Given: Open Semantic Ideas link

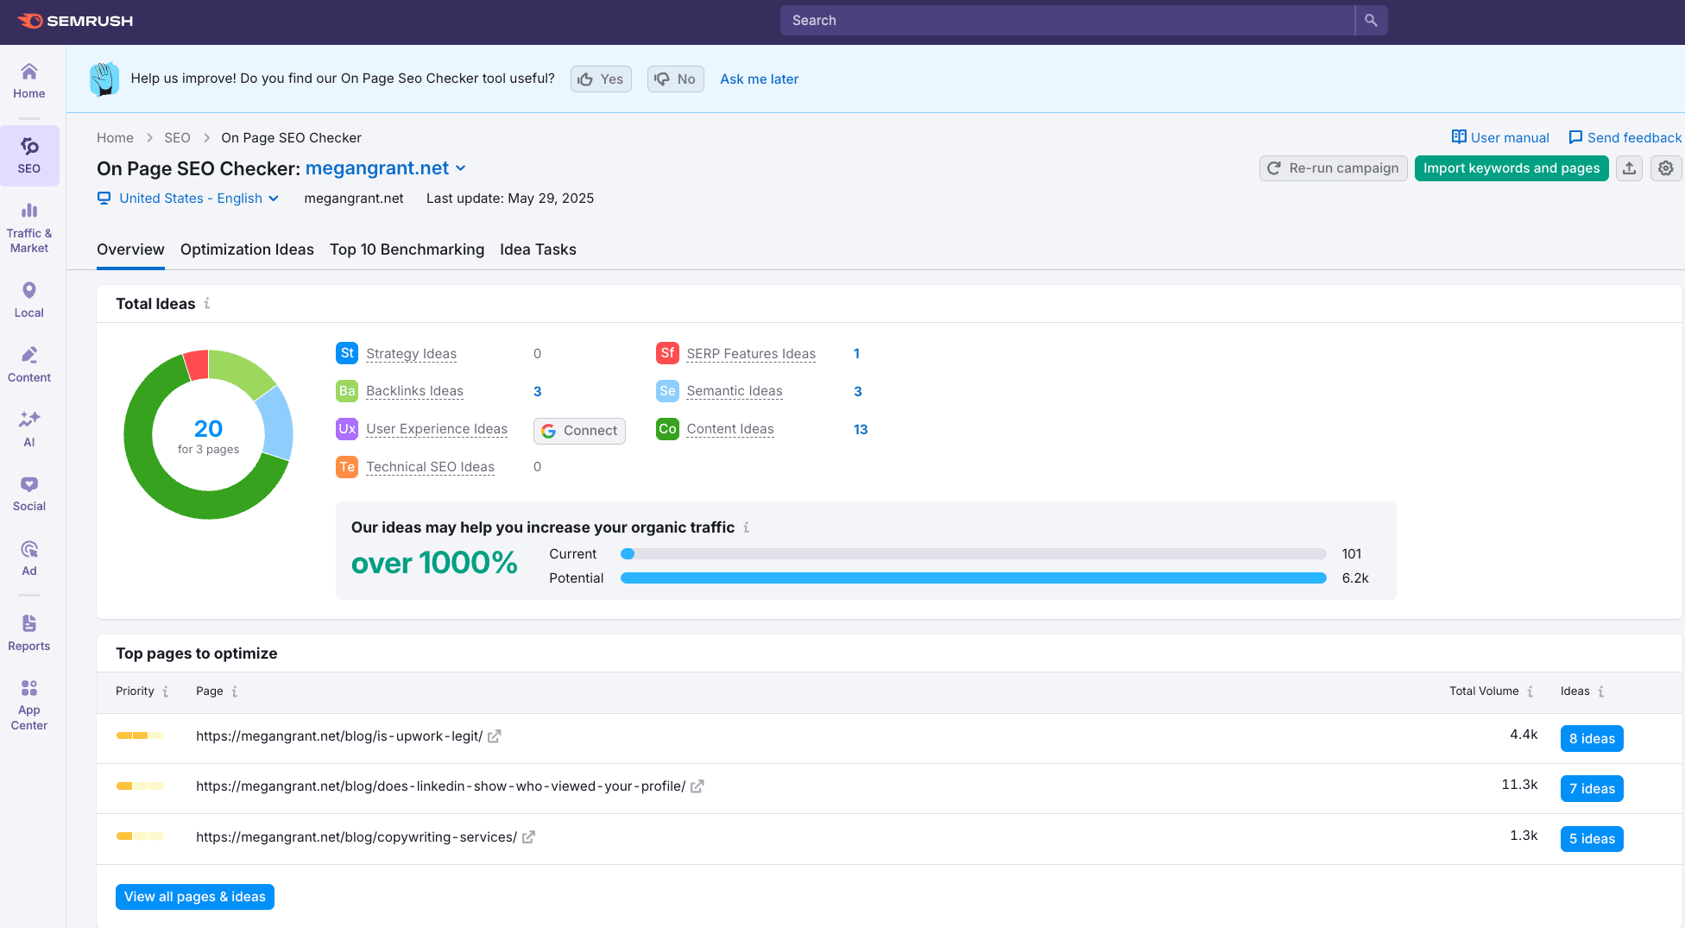Looking at the screenshot, I should coord(735,391).
